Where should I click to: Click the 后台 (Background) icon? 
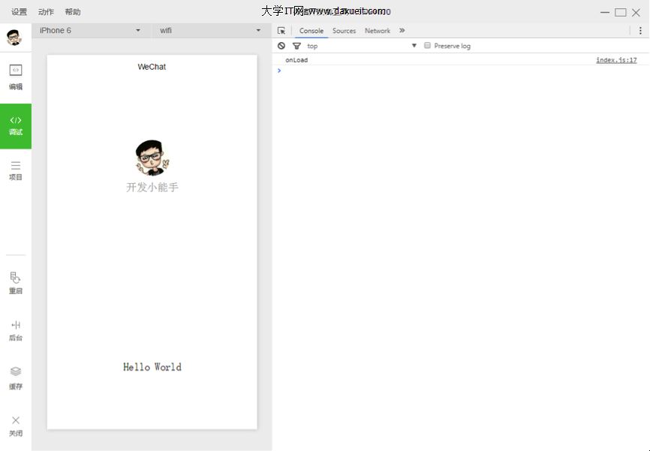pyautogui.click(x=16, y=329)
